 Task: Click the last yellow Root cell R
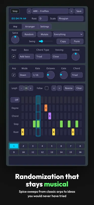pos(73,132)
